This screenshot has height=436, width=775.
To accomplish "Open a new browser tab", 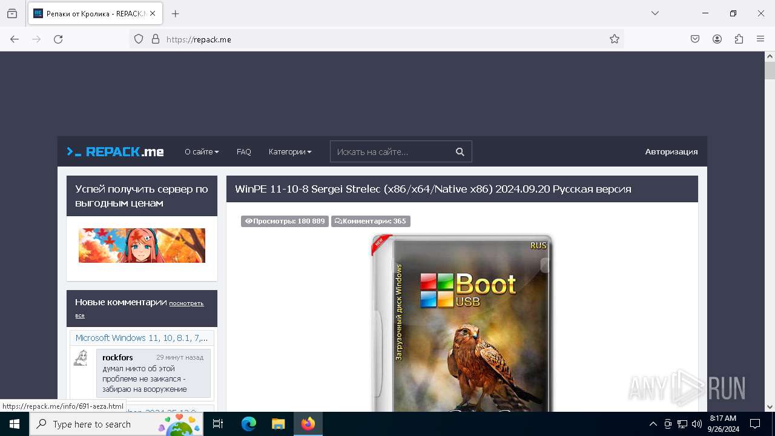I will [x=176, y=13].
